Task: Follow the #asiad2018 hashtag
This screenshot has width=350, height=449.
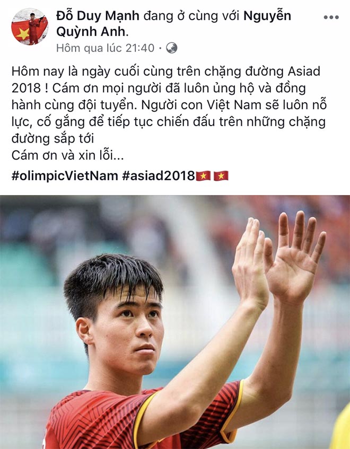Action: click(x=159, y=175)
